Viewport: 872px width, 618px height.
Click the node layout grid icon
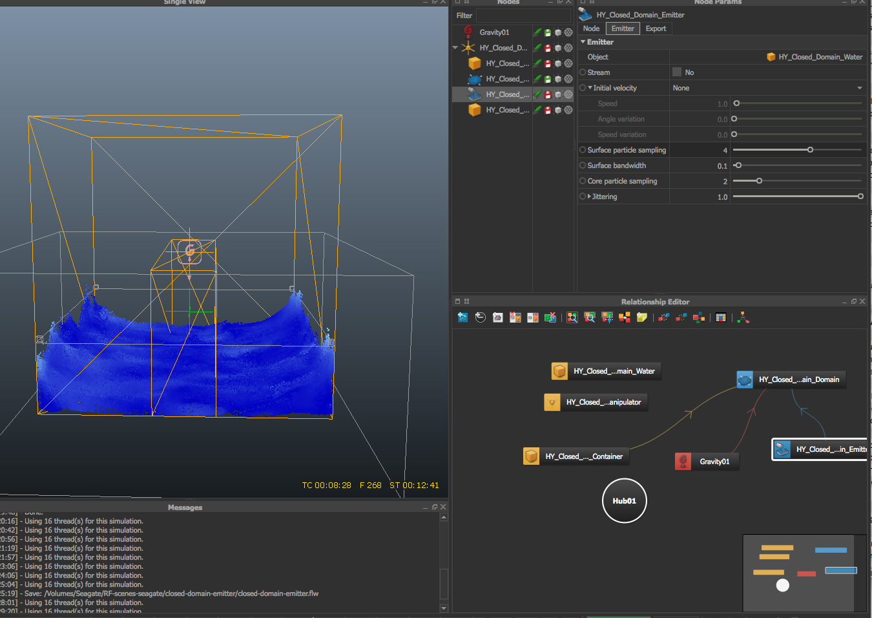tap(721, 317)
